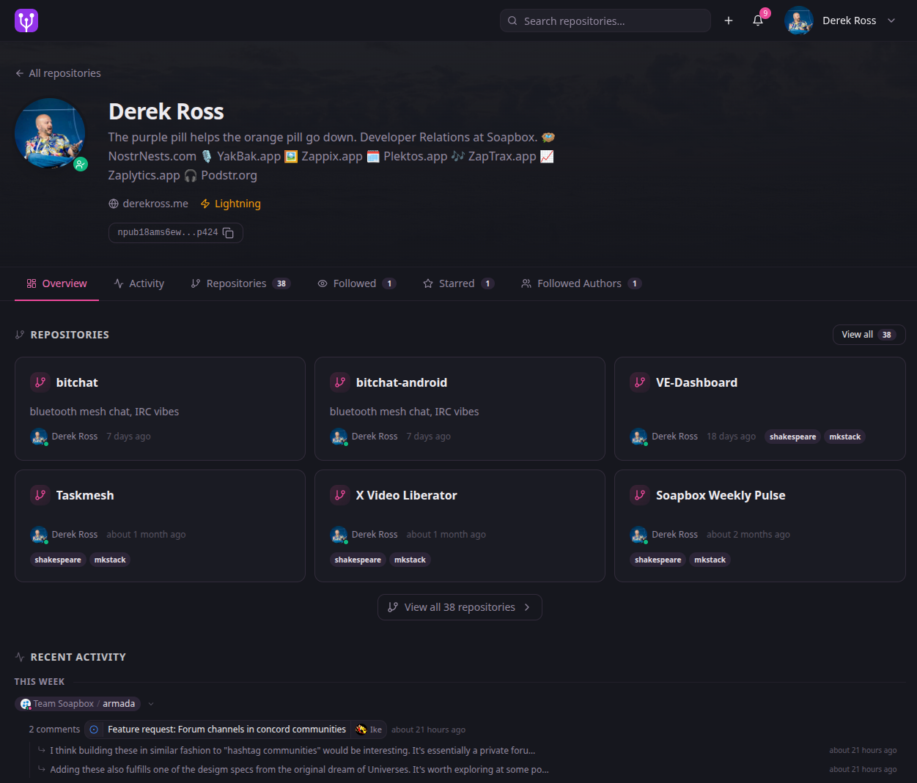Viewport: 917px width, 783px height.
Task: Open the Taskmesh repository title
Action: tap(85, 495)
